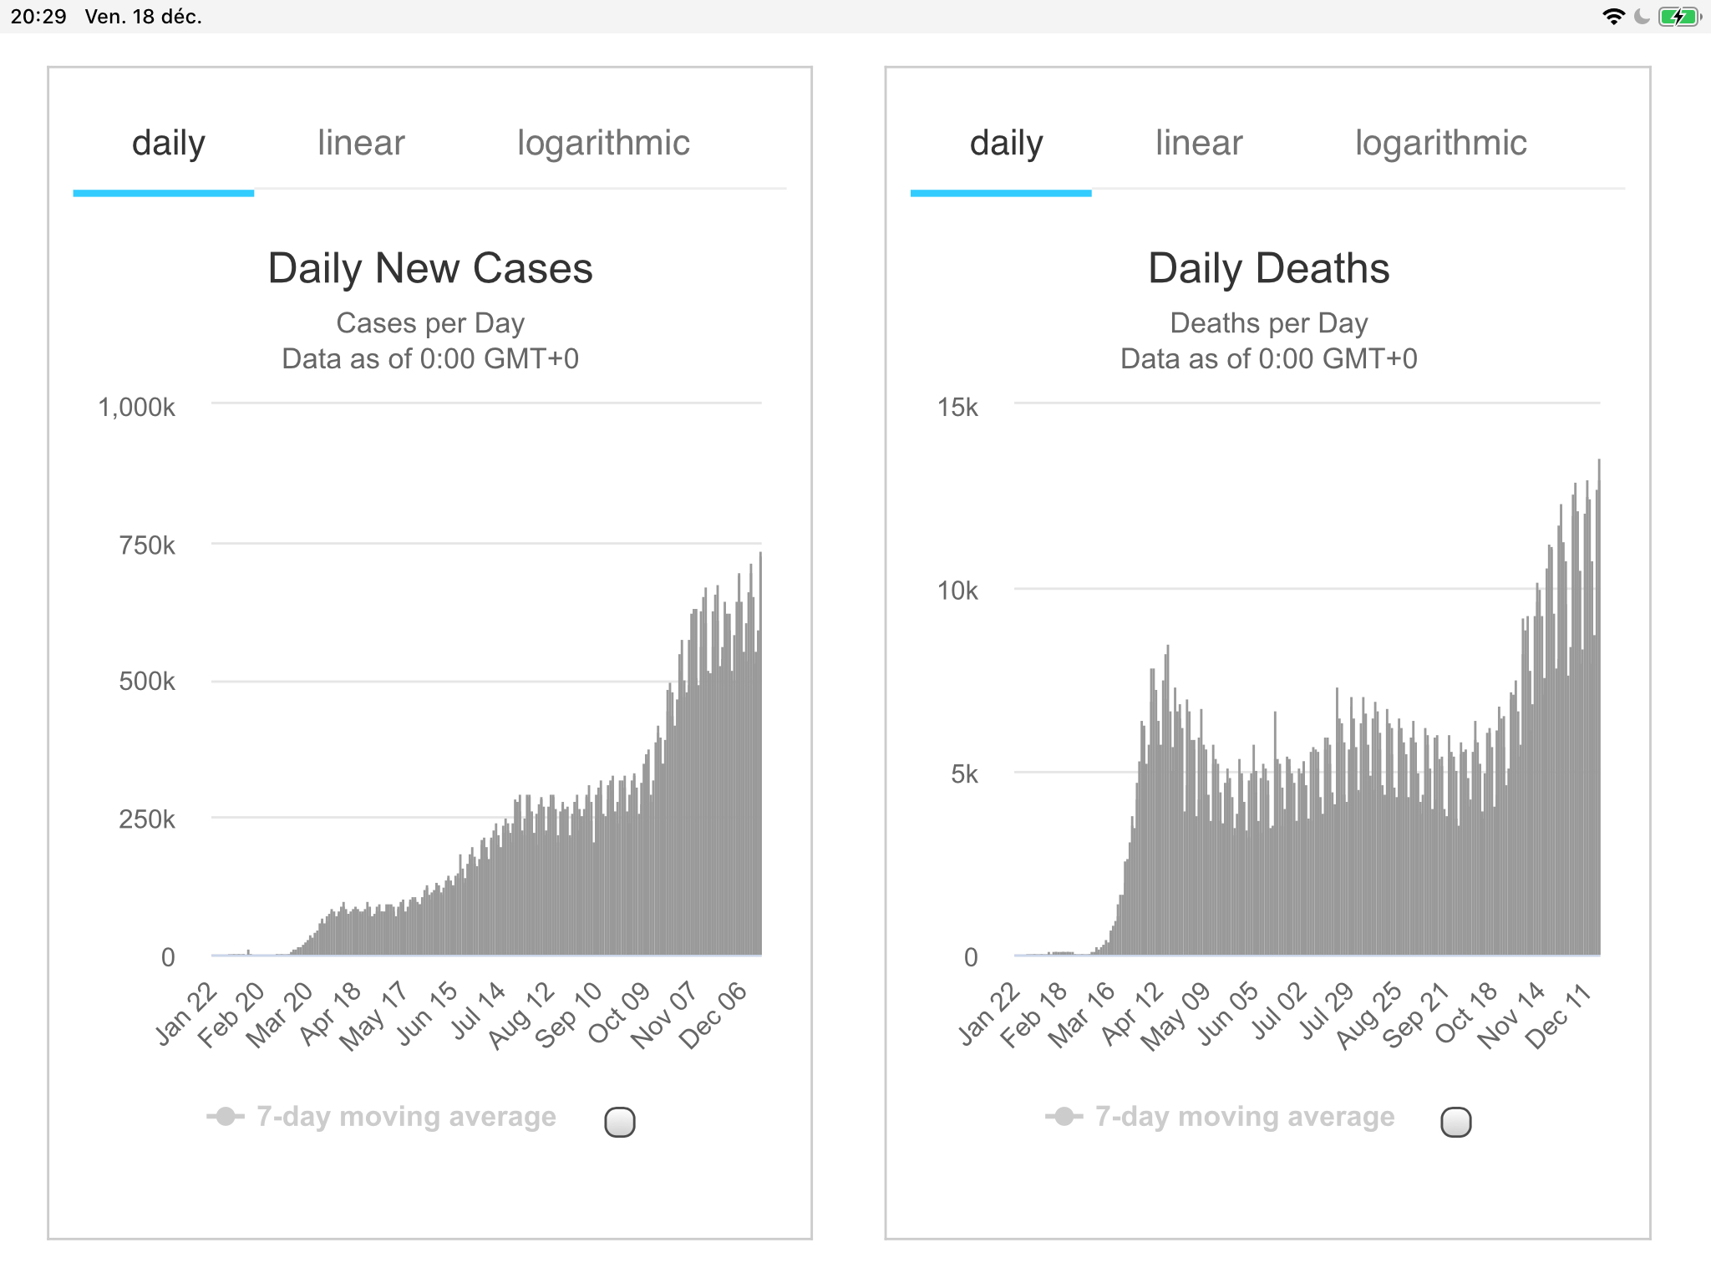Switch Daily Deaths chart to logarithmic
Viewport: 1711px width, 1283px height.
(1440, 144)
